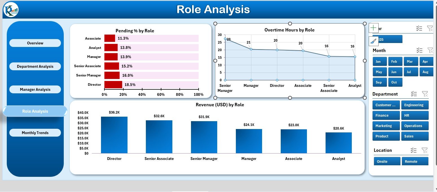Screen dimensions: 437x192
Task: Select the Finance department button
Action: (x=386, y=116)
